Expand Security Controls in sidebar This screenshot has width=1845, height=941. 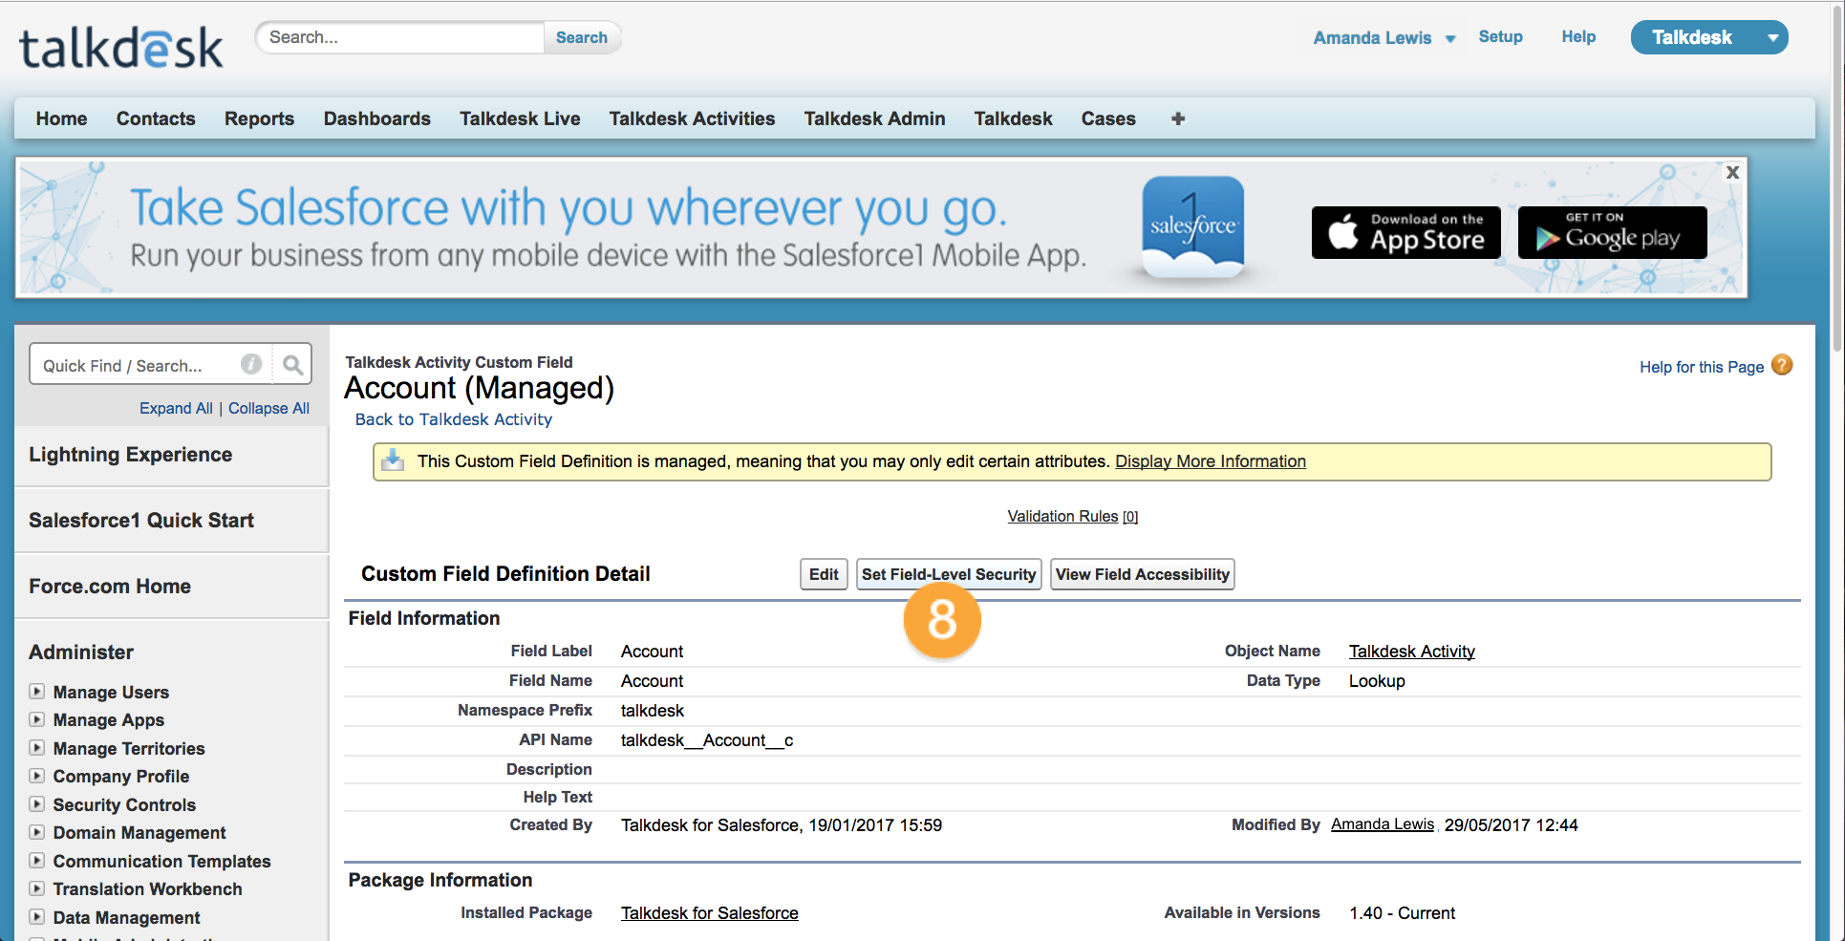pyautogui.click(x=36, y=803)
